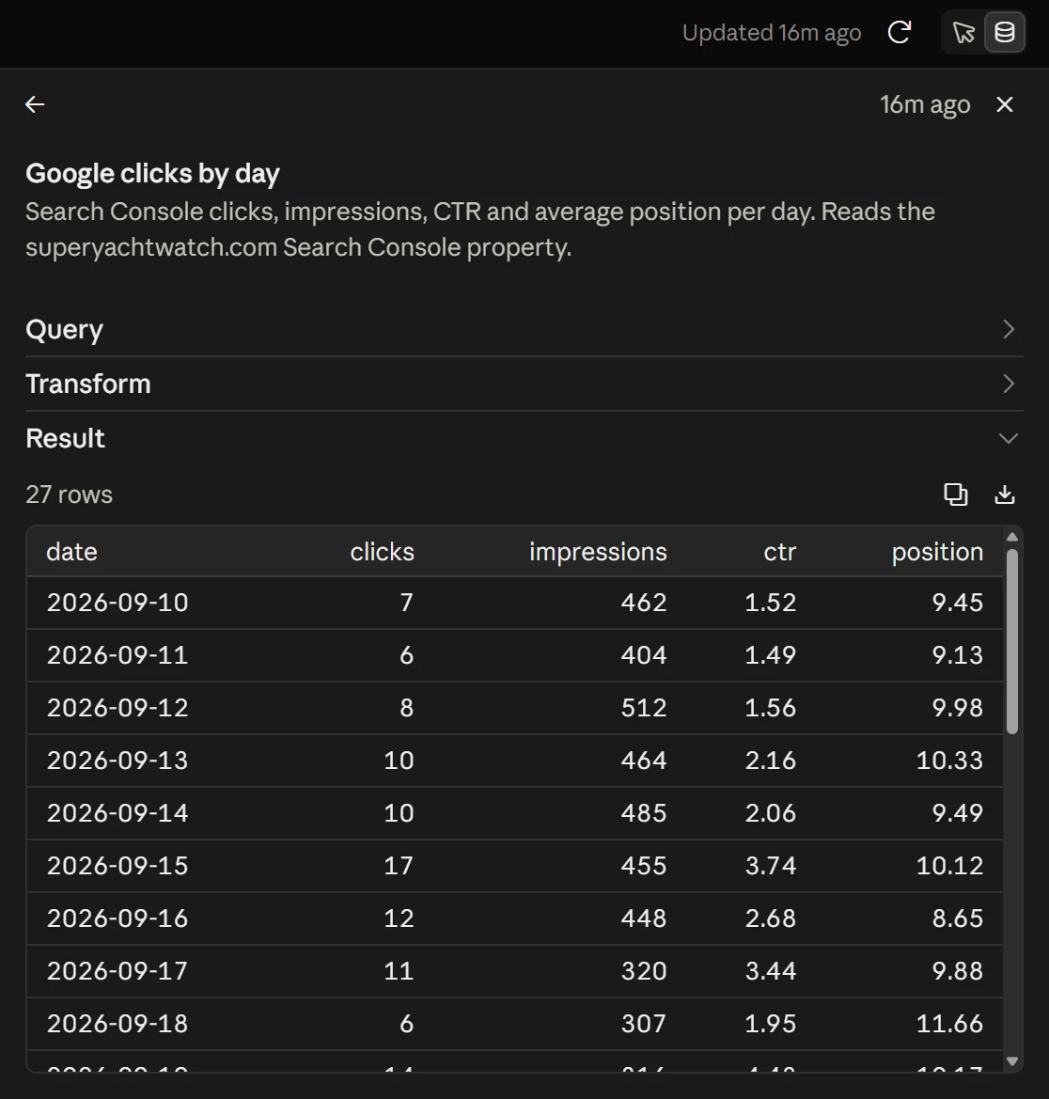Click the clicks column header
The width and height of the screenshot is (1049, 1099).
pos(382,552)
